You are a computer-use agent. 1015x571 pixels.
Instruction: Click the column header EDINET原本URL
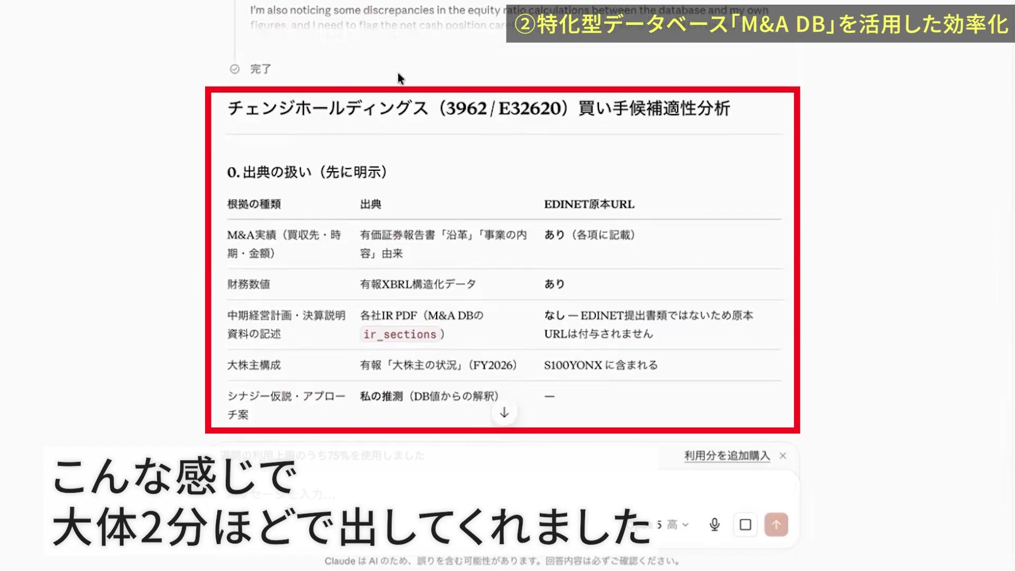(x=589, y=204)
